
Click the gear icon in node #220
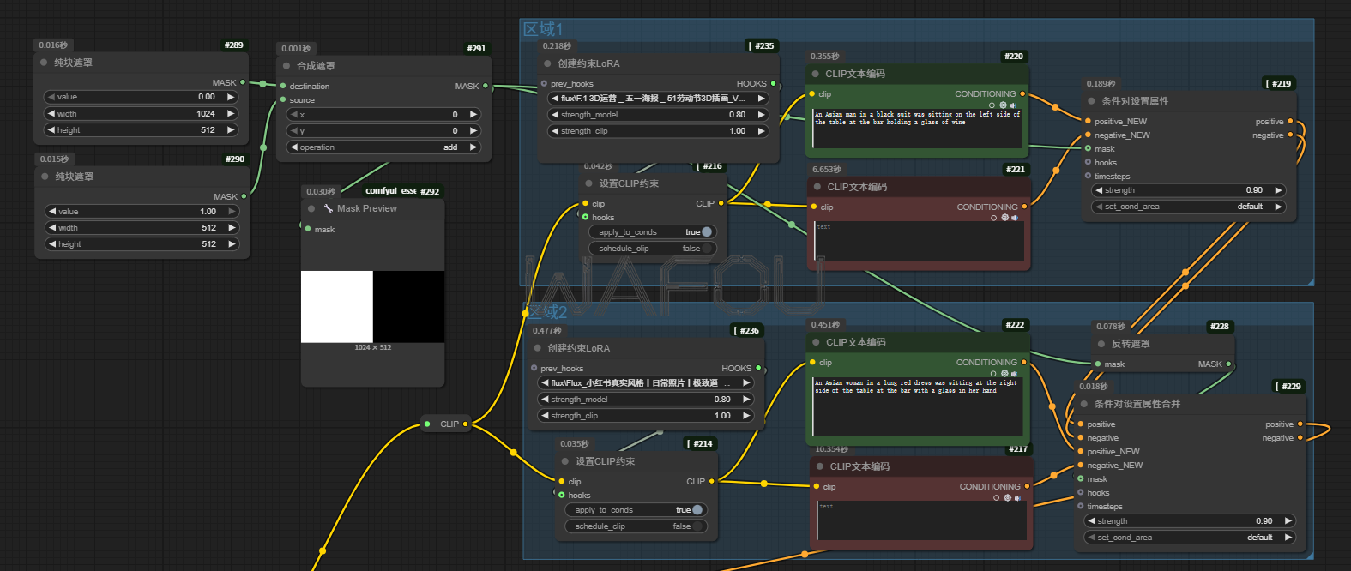(x=1003, y=105)
